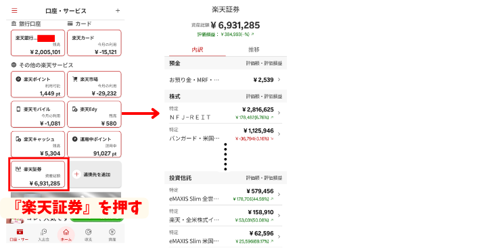Expand the 楽天・全米株式 row chevron

[x=279, y=216]
